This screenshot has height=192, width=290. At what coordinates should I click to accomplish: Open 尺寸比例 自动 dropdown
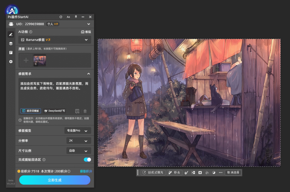pyautogui.click(x=79, y=151)
